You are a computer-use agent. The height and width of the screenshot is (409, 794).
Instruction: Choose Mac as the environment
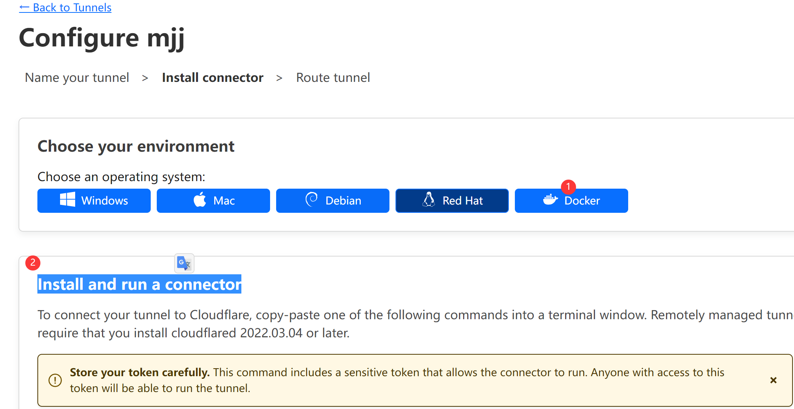(213, 201)
